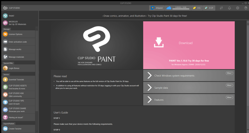Click Web badge on Features row

click(x=230, y=97)
